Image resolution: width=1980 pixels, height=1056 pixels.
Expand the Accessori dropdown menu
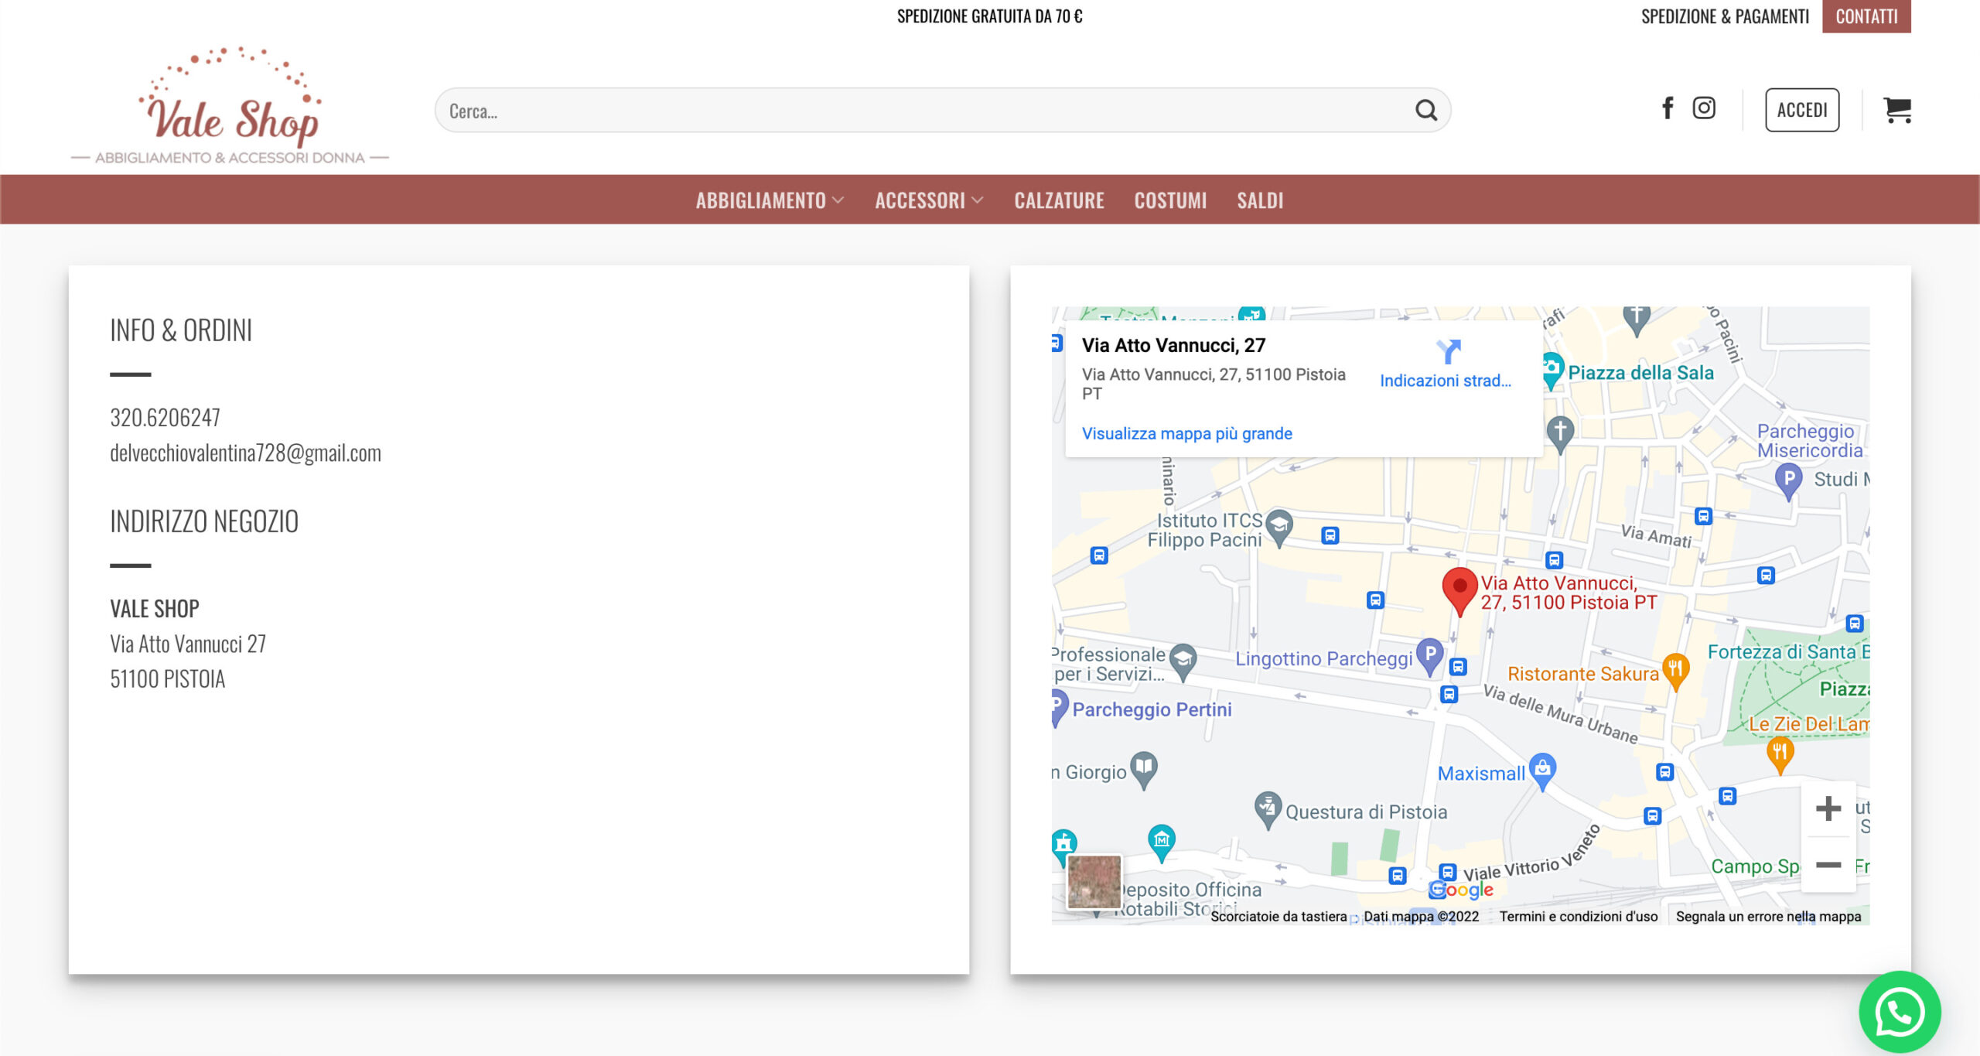[x=929, y=200]
